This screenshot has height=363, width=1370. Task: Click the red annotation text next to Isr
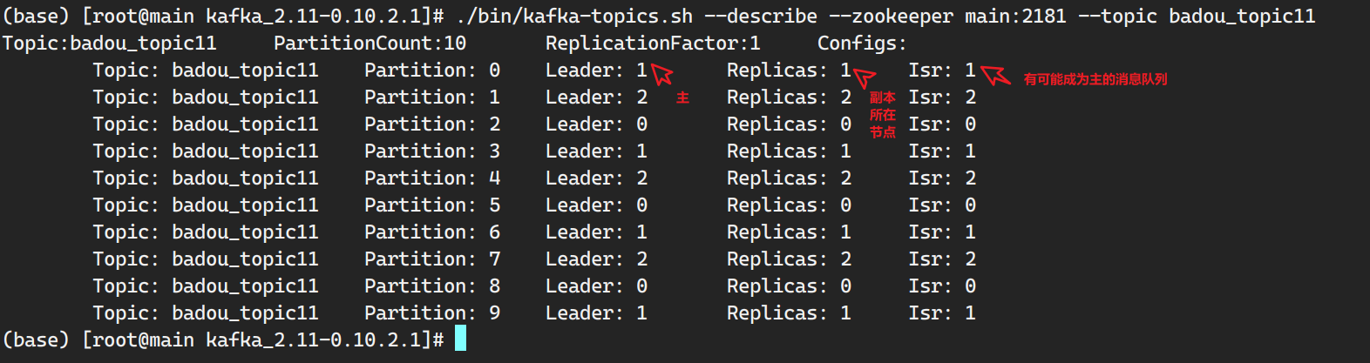coord(1095,79)
